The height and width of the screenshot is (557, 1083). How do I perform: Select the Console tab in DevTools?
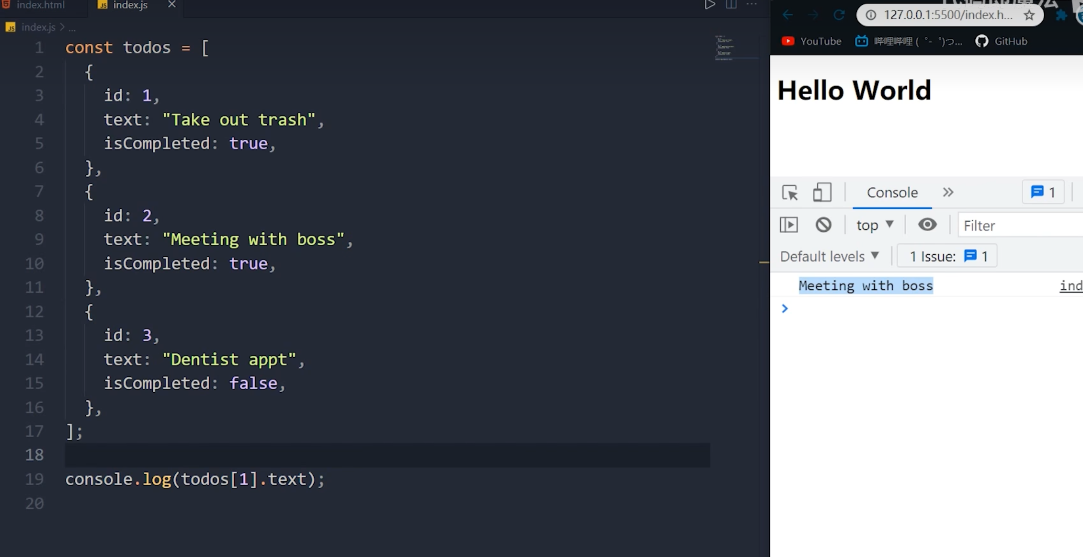click(892, 193)
